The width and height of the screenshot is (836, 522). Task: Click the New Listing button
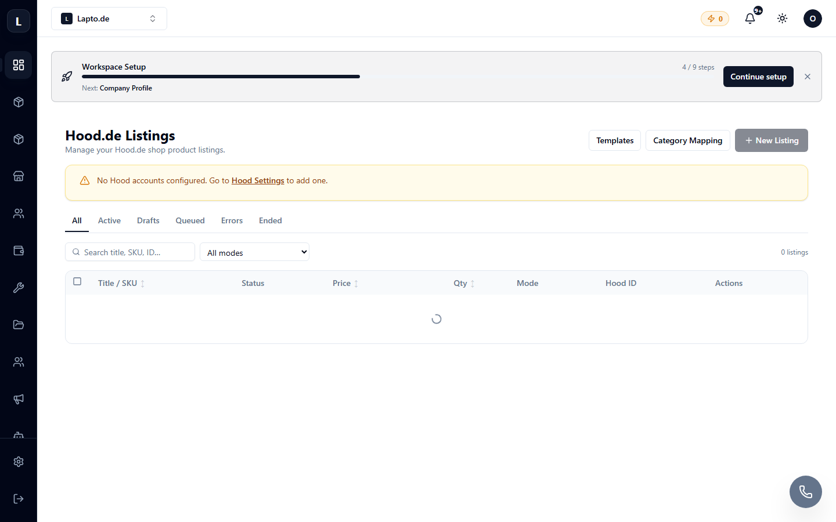click(x=772, y=140)
